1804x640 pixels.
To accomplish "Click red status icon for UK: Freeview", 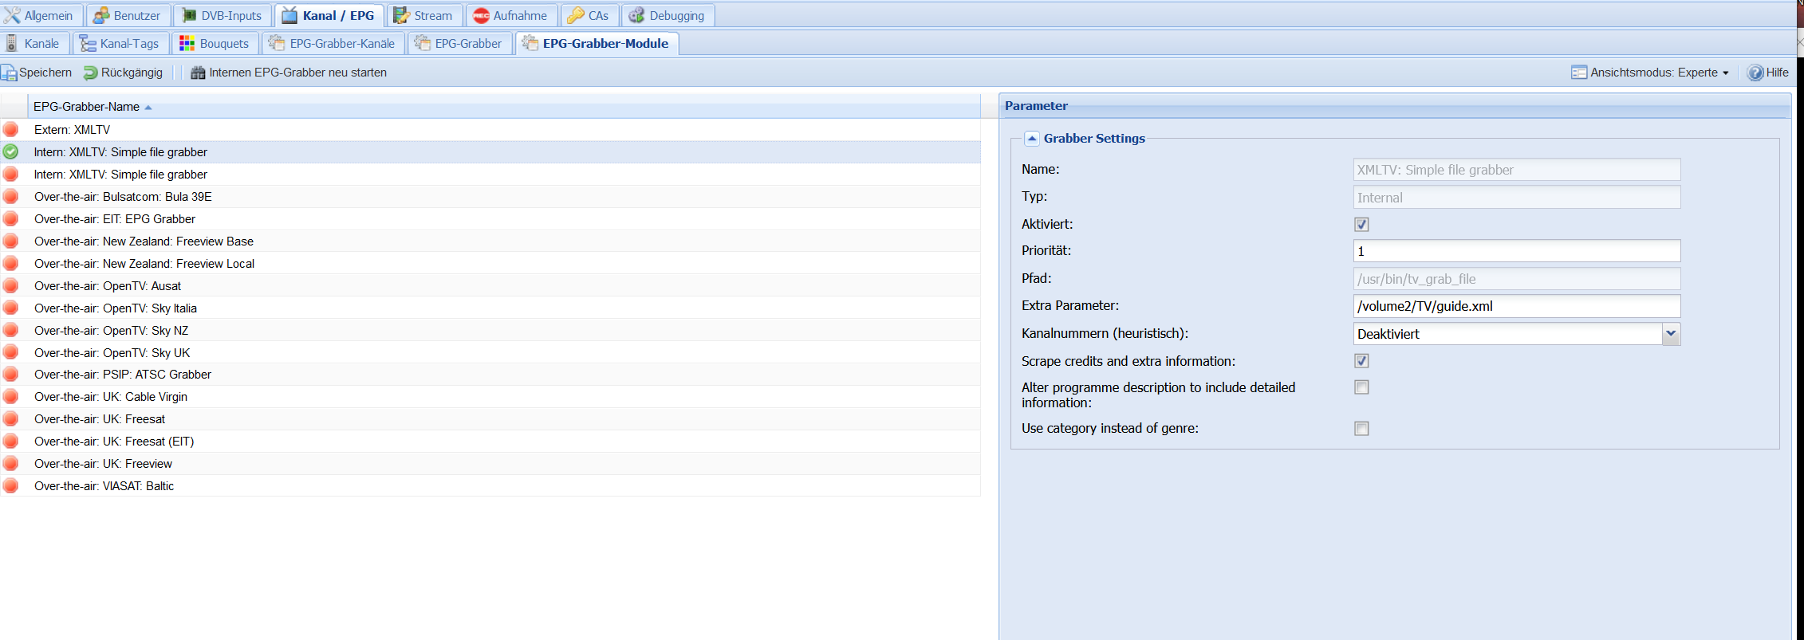I will pos(10,463).
